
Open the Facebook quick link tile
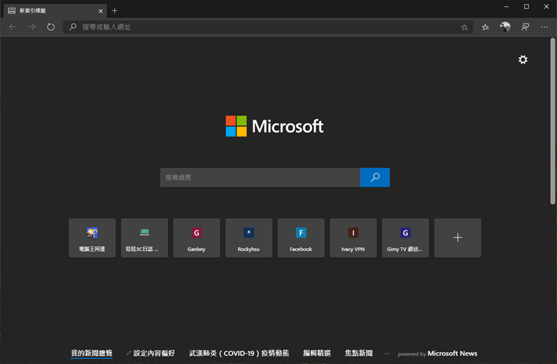pos(301,238)
